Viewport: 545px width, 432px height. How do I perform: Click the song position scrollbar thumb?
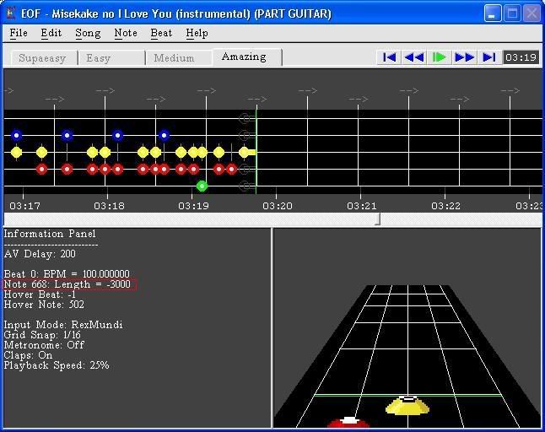377,219
